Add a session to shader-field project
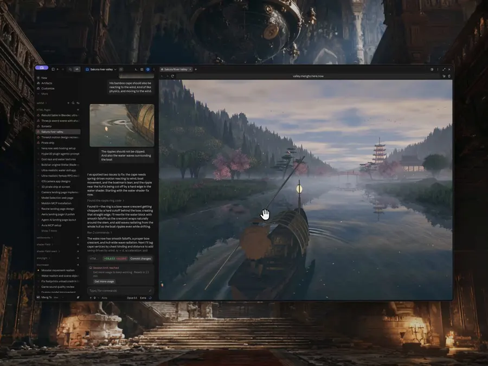This screenshot has height=366, width=488. [x=78, y=245]
